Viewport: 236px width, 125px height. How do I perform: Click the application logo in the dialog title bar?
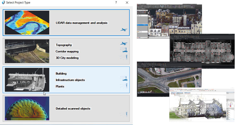coord(3,2)
